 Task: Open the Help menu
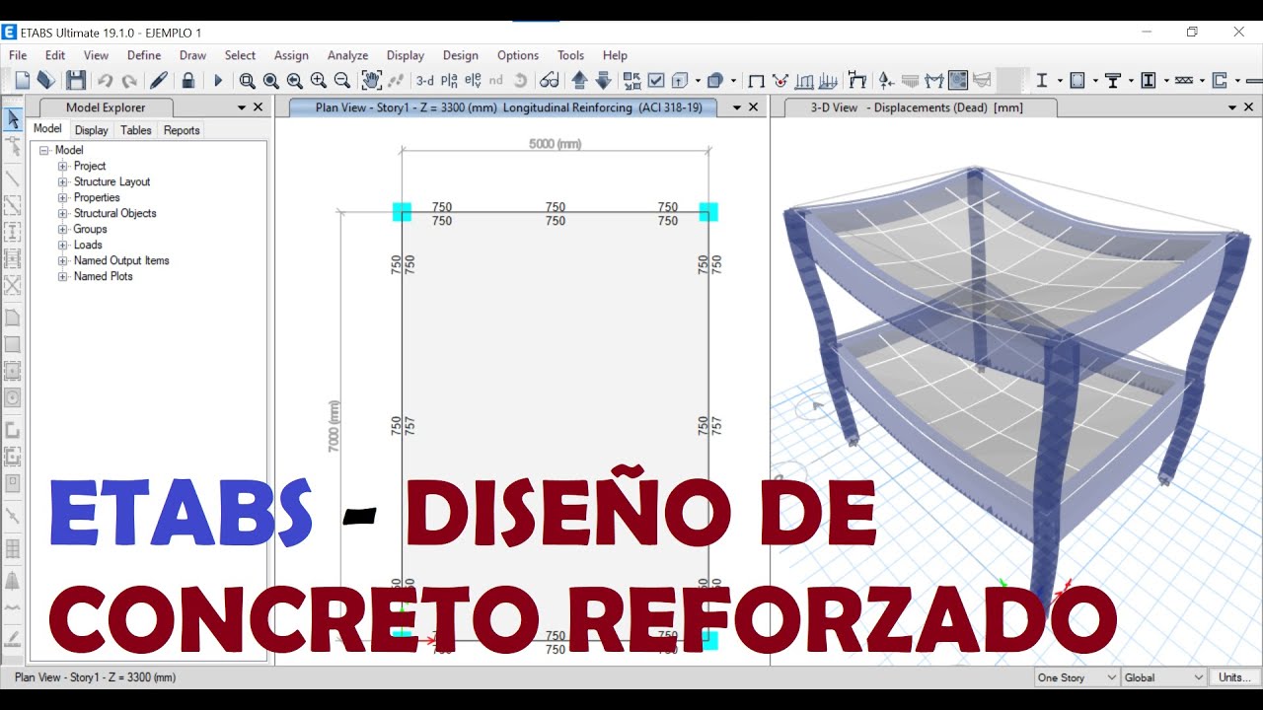tap(615, 55)
